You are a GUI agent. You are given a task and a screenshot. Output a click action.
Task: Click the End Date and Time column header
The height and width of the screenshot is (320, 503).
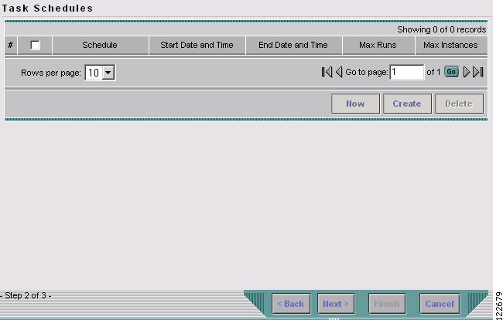[x=293, y=45]
